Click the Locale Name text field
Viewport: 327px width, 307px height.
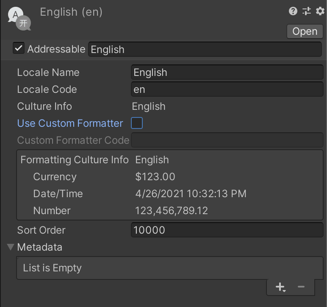[x=227, y=73]
